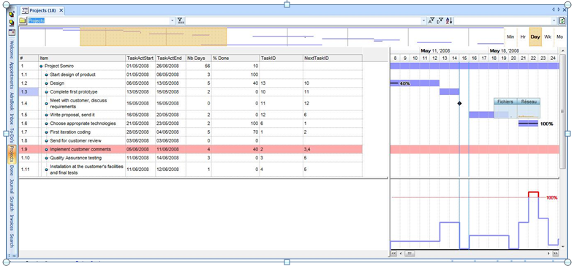Image resolution: width=574 pixels, height=266 pixels.
Task: Open the AdrsBook sidebar tab
Action: coord(12,102)
